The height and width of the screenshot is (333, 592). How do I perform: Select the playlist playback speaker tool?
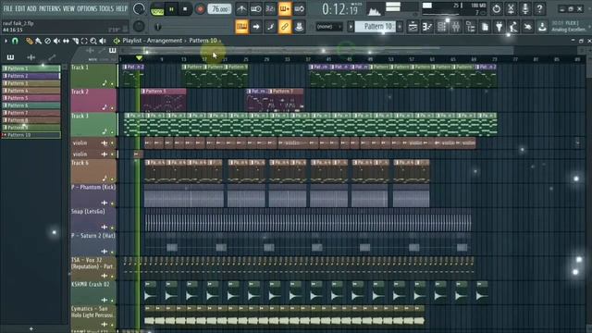click(x=103, y=41)
